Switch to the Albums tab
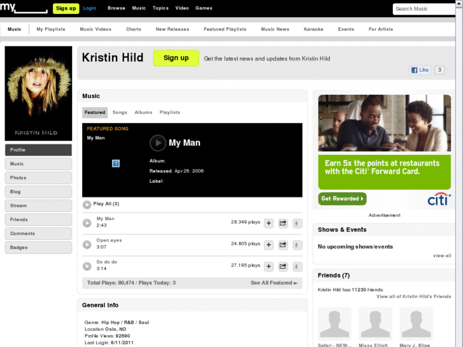 pos(143,113)
